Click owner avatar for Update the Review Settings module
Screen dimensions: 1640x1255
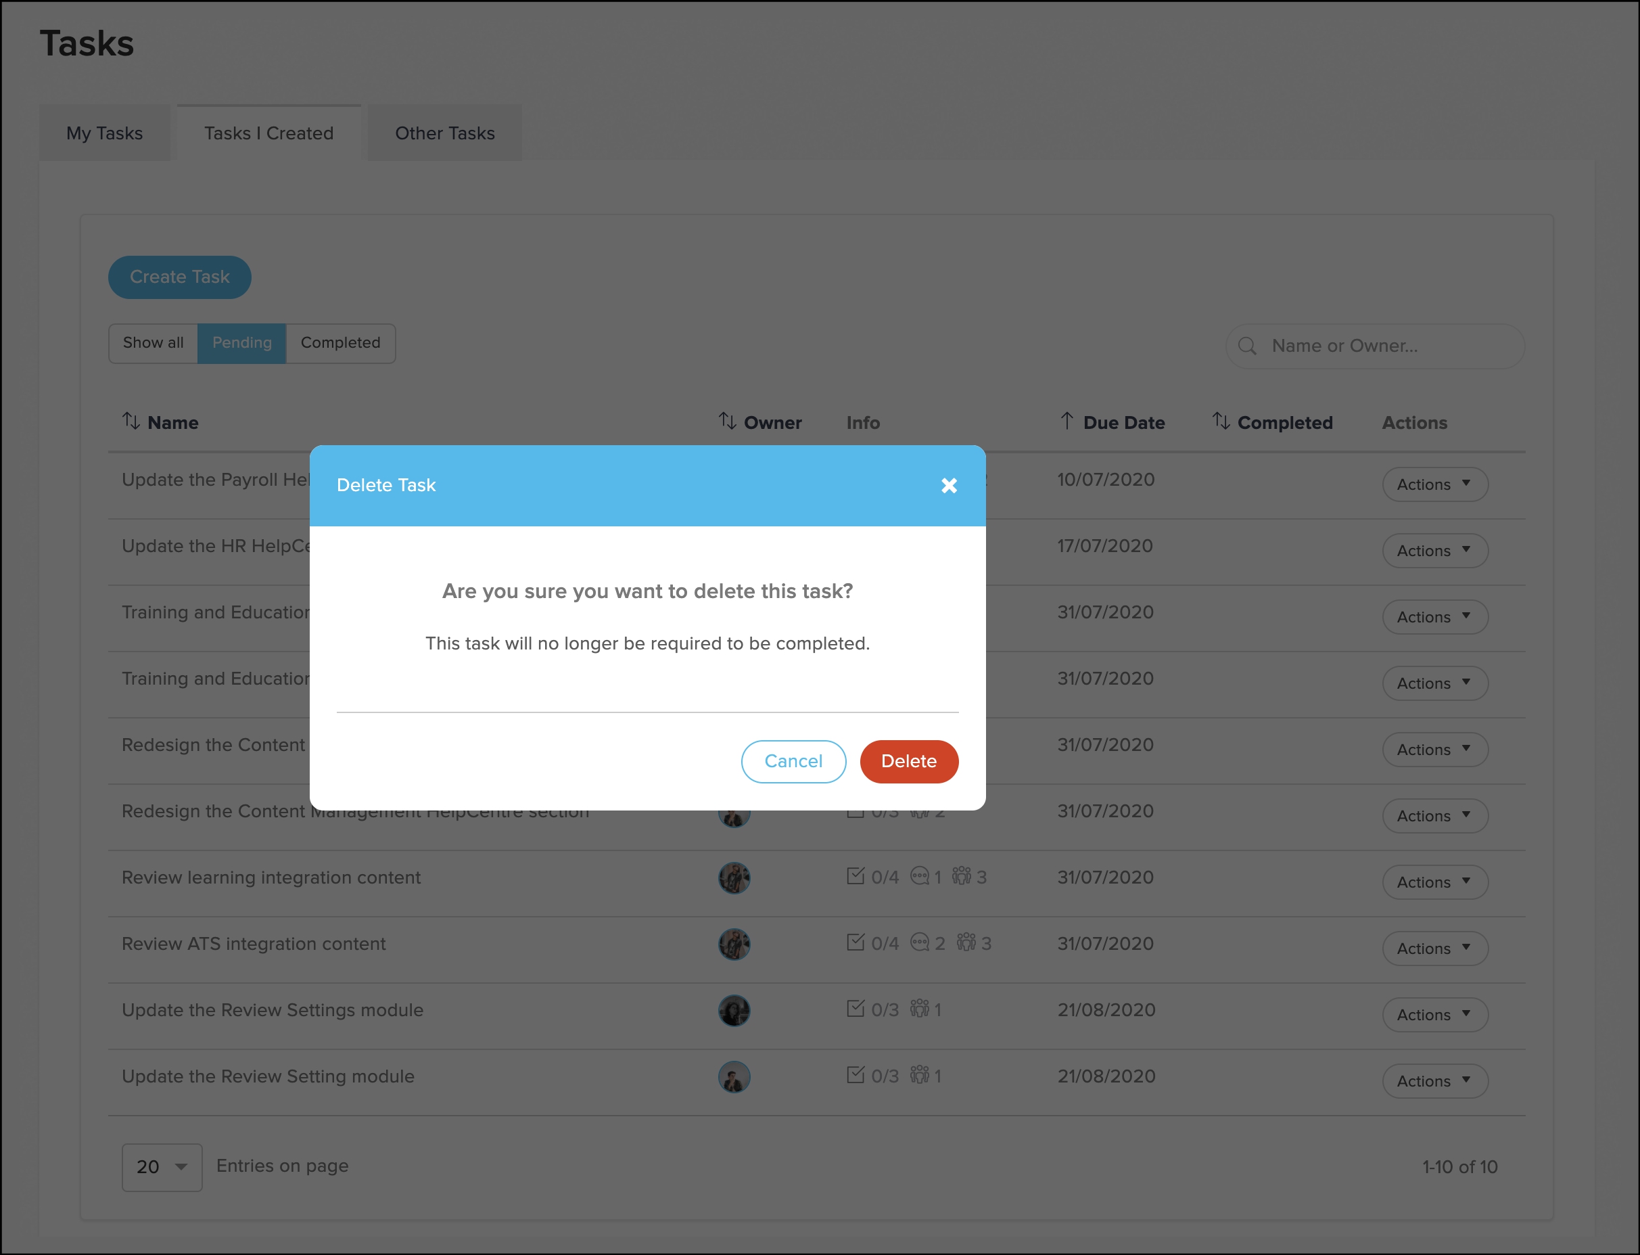point(734,1011)
